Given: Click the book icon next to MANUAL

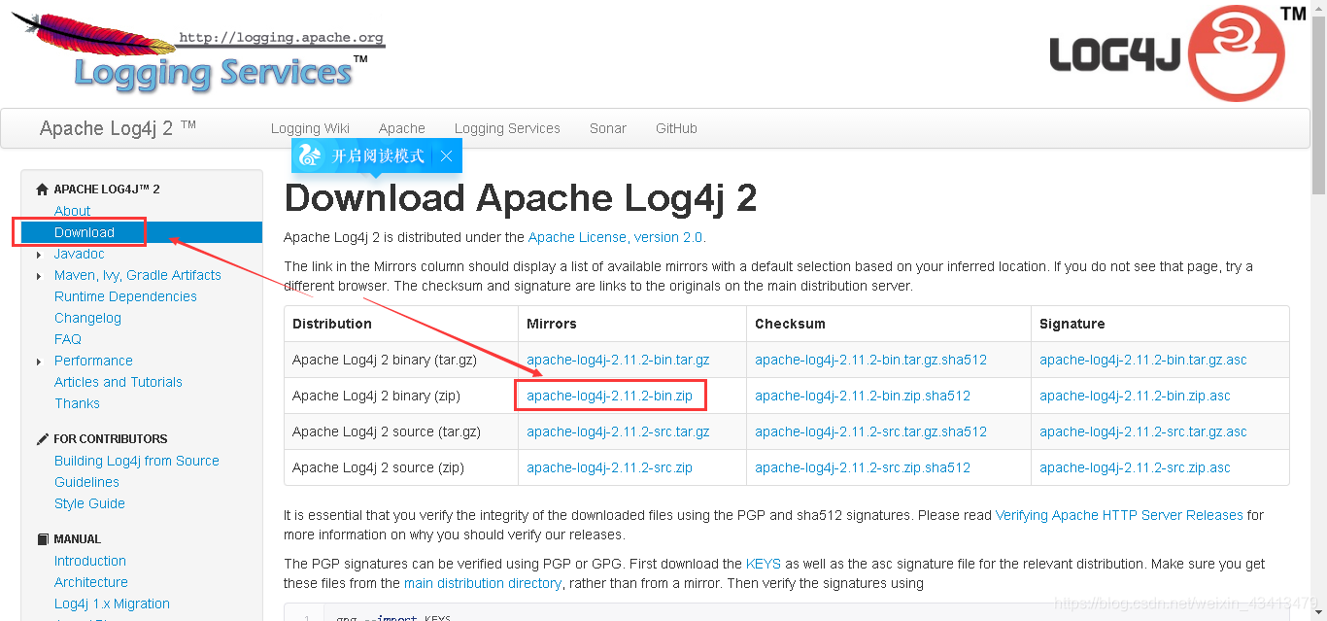Looking at the screenshot, I should [42, 538].
